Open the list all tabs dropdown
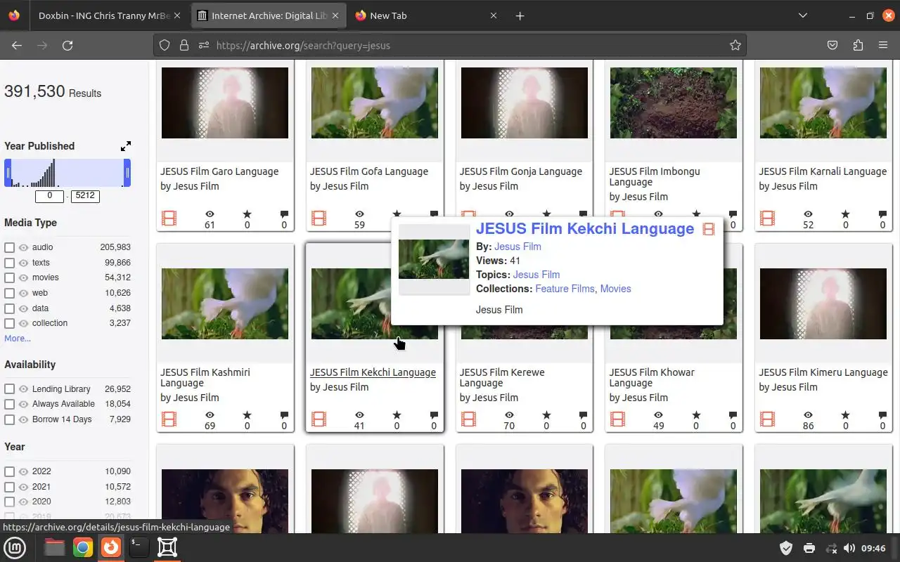The image size is (900, 562). (802, 15)
